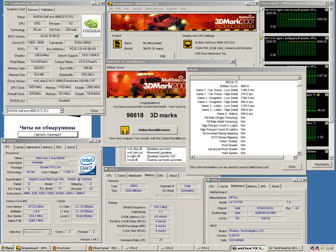Click the Online ResultBrowser button

point(154,130)
